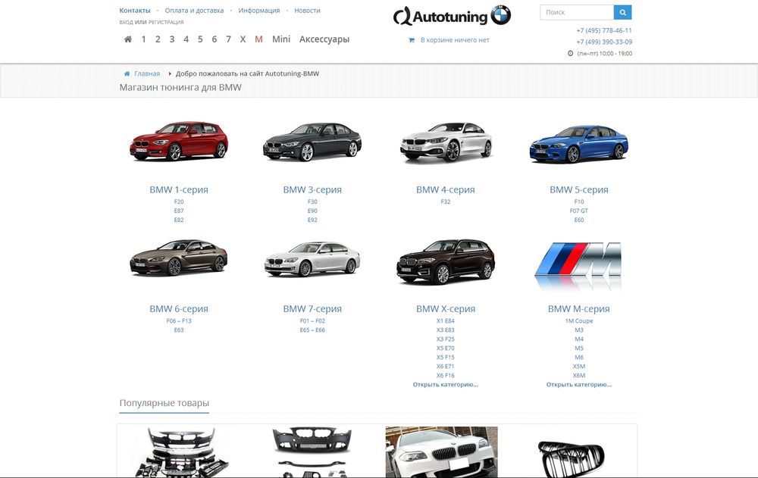Open the BMW M-серия category title
Viewport: 758px width, 478px height.
pyautogui.click(x=579, y=309)
